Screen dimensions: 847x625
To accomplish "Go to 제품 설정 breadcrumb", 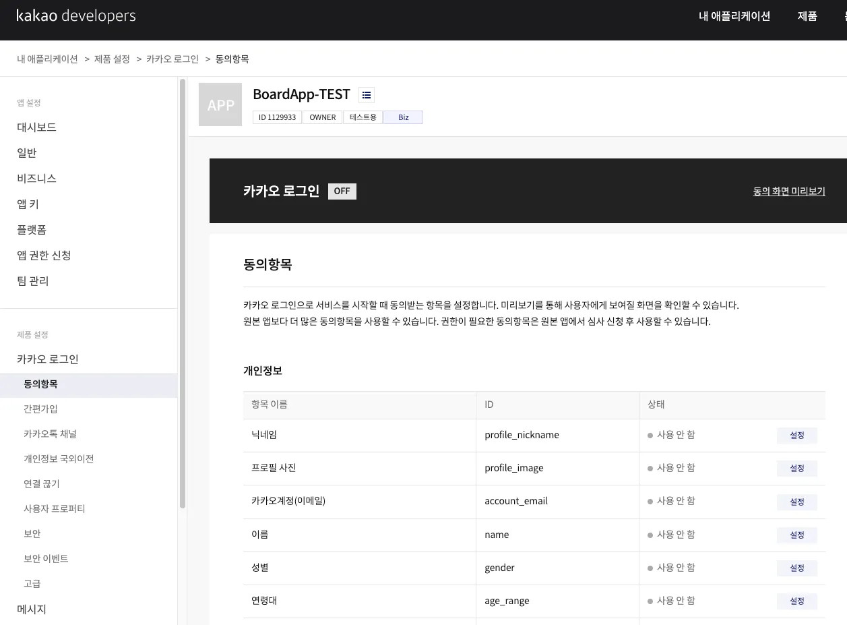I will [x=112, y=59].
